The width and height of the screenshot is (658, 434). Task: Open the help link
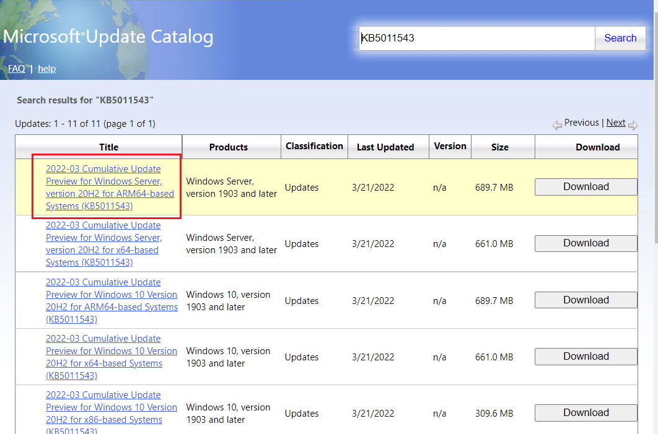click(x=47, y=68)
